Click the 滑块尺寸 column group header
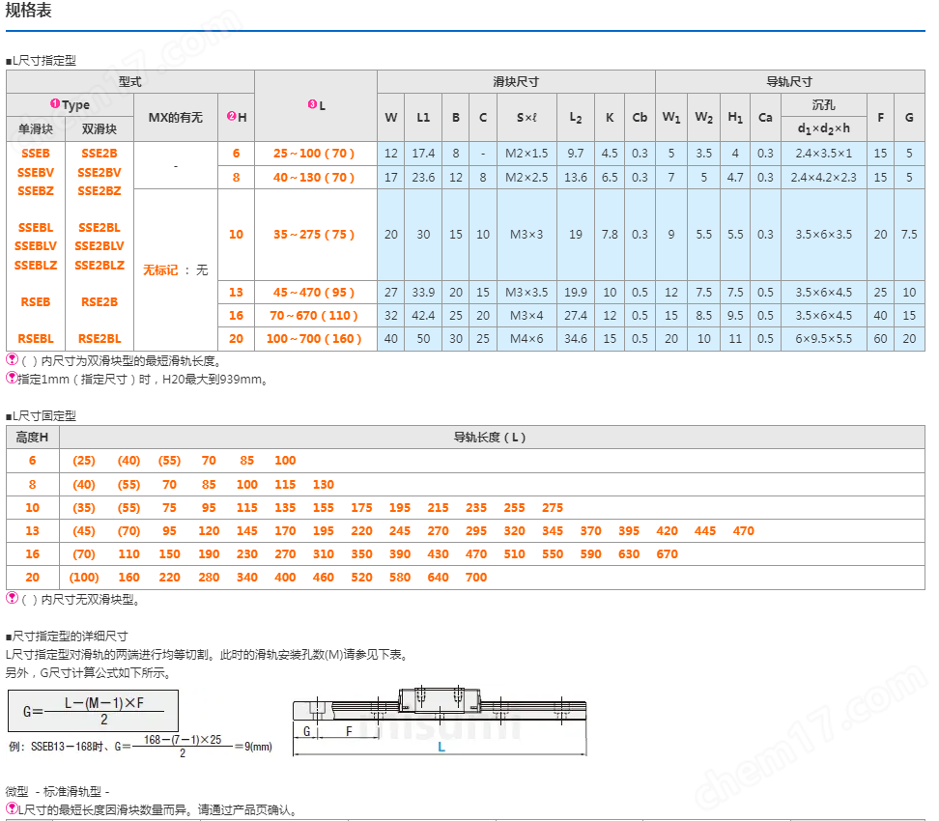This screenshot has width=939, height=821. (x=516, y=81)
